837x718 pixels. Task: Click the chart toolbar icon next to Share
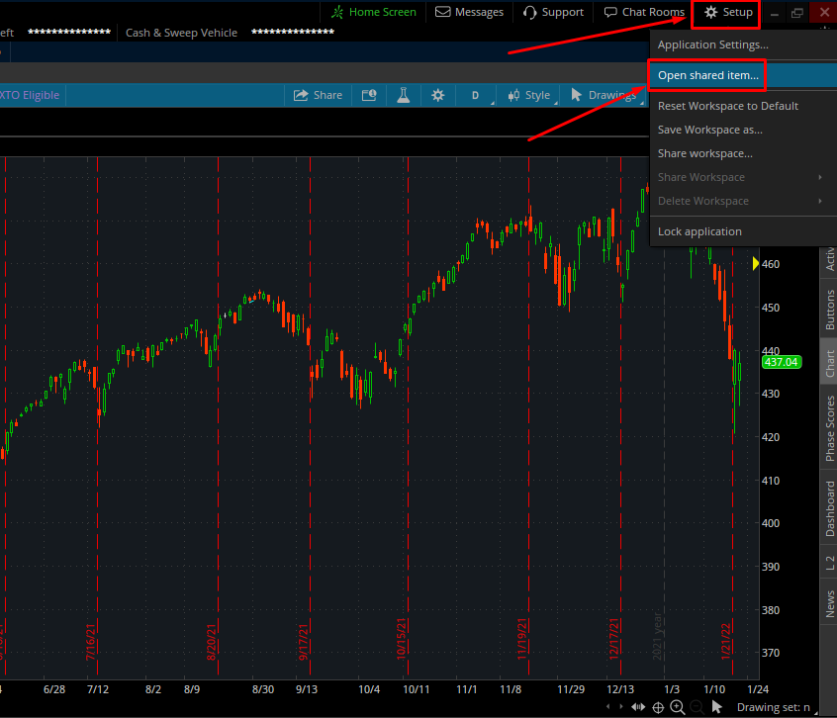369,95
